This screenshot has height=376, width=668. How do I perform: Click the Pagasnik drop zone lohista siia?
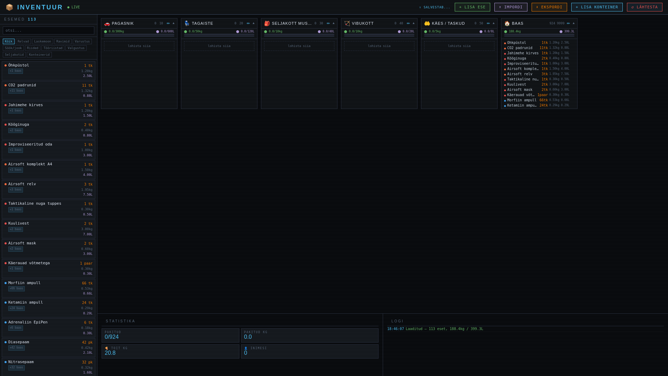pos(139,46)
